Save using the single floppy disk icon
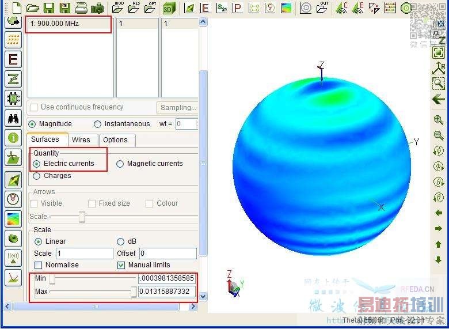 point(49,8)
